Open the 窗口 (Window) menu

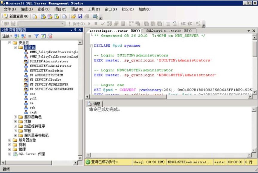tap(111, 9)
